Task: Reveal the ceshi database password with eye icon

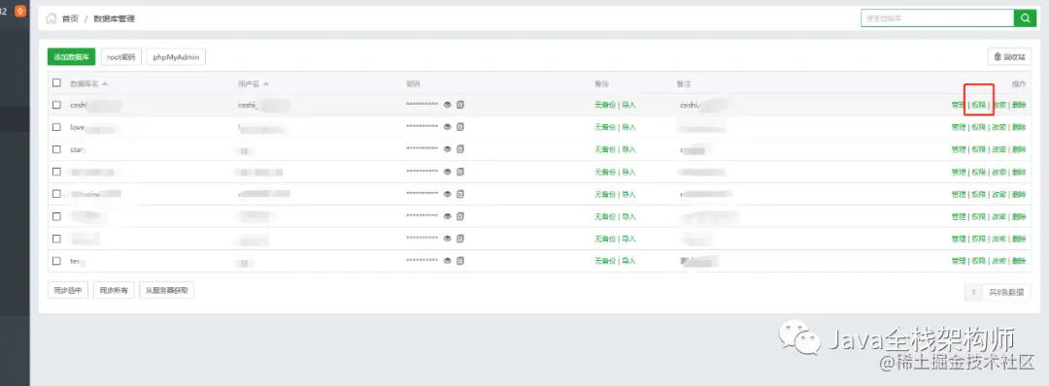Action: pyautogui.click(x=448, y=105)
